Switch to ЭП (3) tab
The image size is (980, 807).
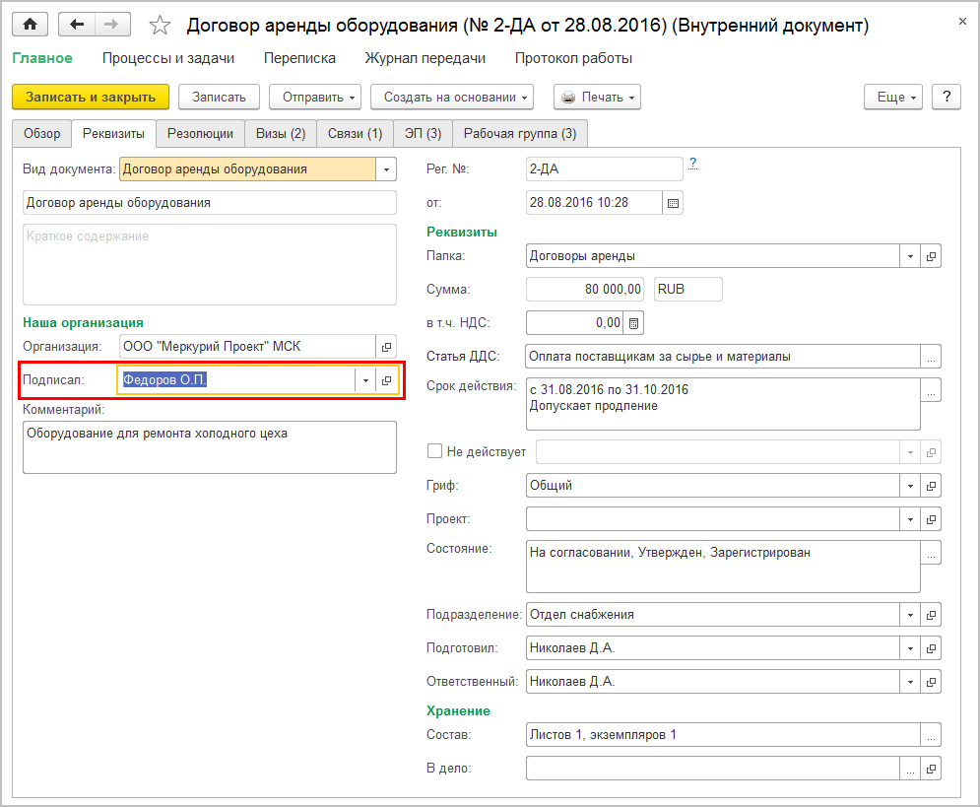click(424, 134)
